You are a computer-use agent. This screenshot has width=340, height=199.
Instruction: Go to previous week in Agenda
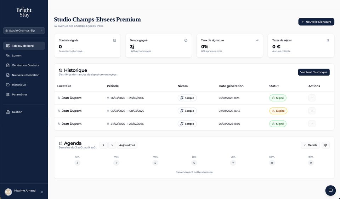point(103,145)
